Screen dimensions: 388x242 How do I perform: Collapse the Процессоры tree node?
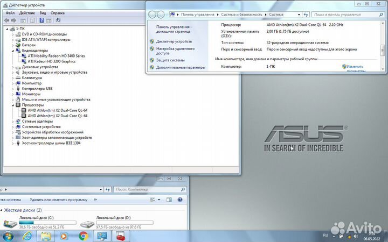(x=13, y=105)
